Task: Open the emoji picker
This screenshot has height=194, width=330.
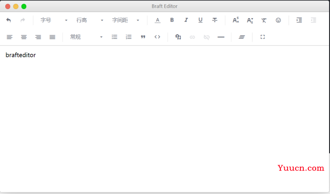Action: (278, 20)
